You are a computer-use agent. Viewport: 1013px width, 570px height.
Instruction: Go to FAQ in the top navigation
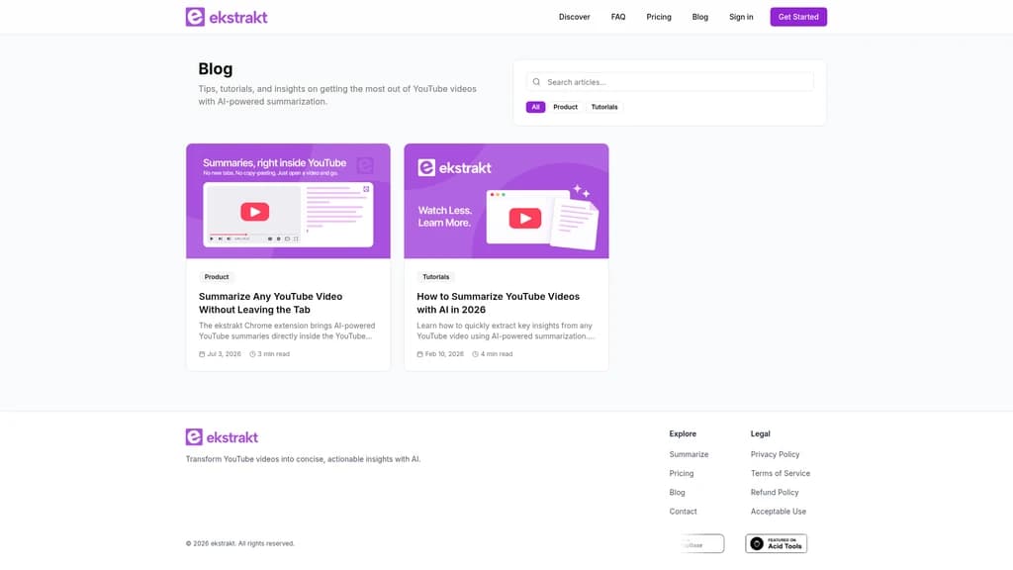coord(618,17)
